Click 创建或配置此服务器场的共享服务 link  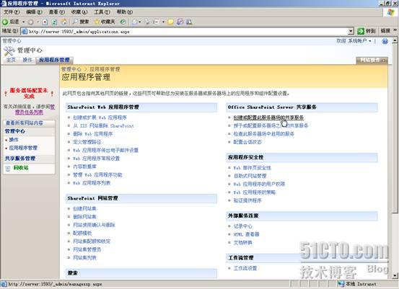pyautogui.click(x=268, y=117)
